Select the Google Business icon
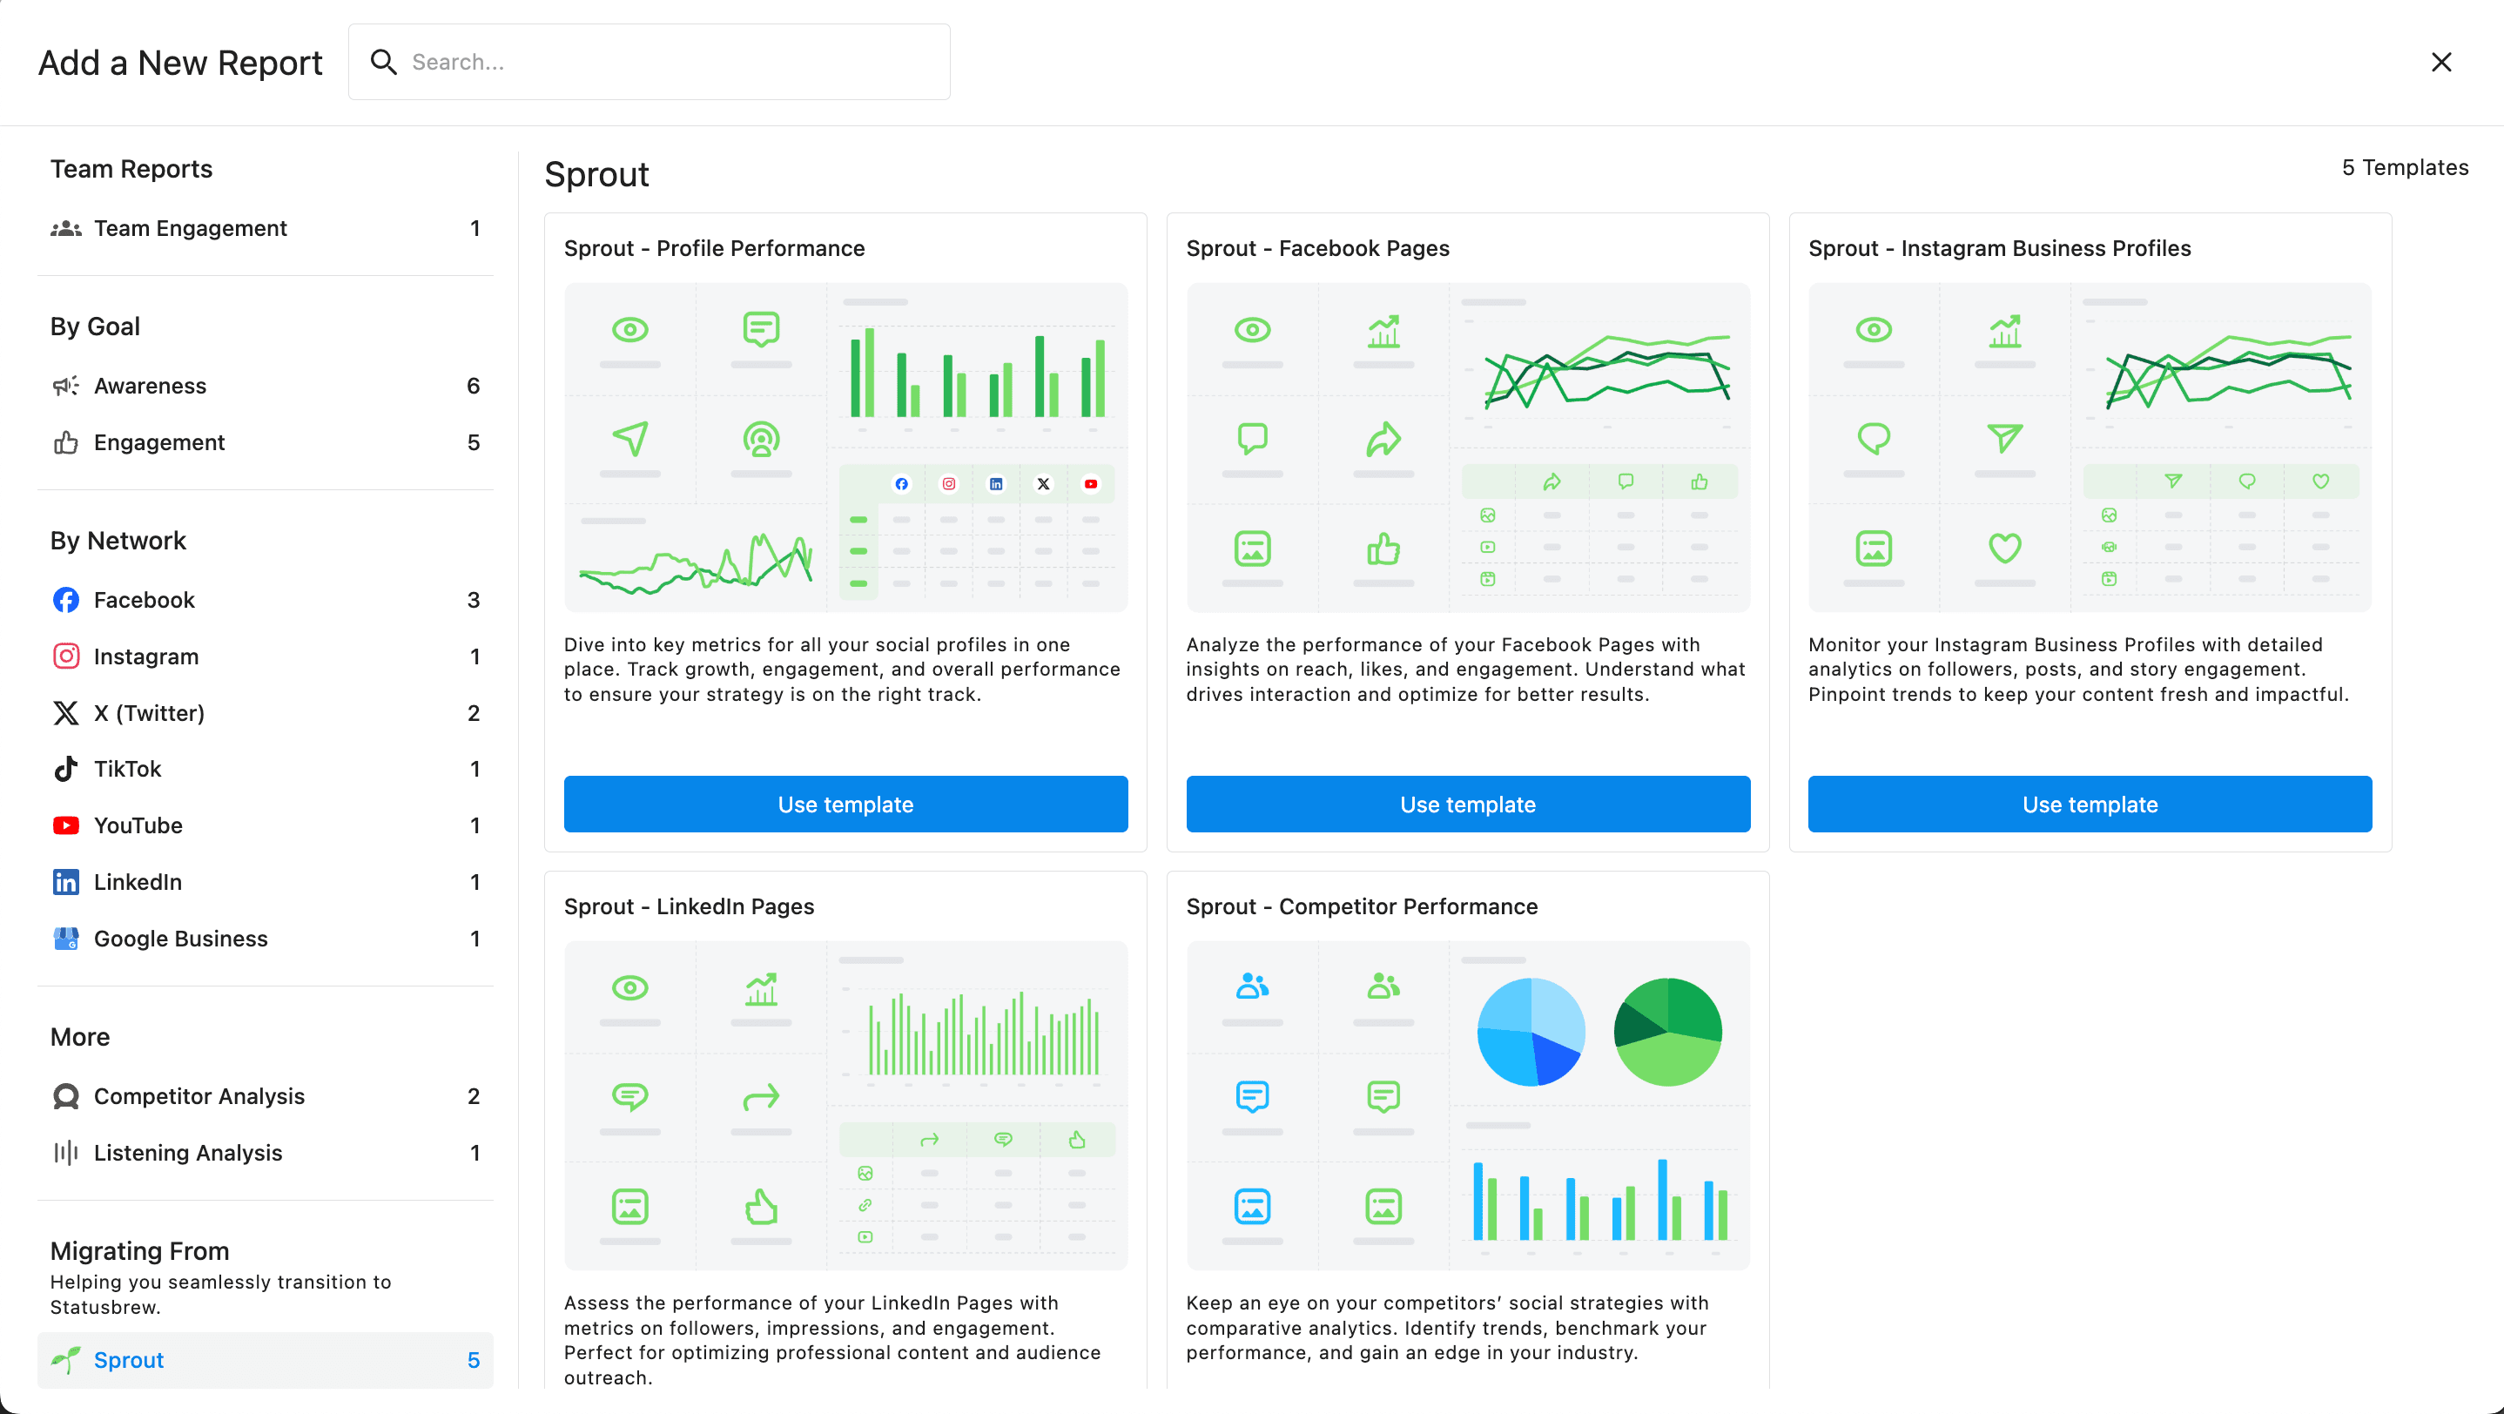This screenshot has width=2504, height=1414. coord(65,938)
